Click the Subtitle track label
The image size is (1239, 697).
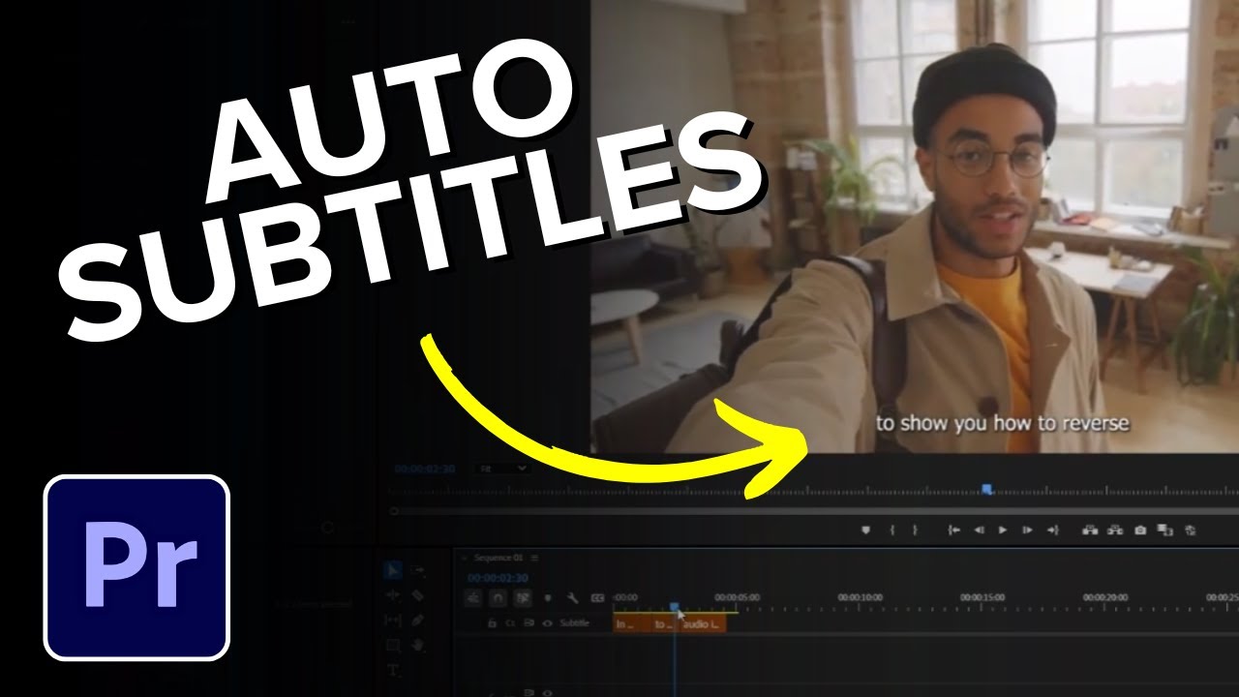coord(574,623)
